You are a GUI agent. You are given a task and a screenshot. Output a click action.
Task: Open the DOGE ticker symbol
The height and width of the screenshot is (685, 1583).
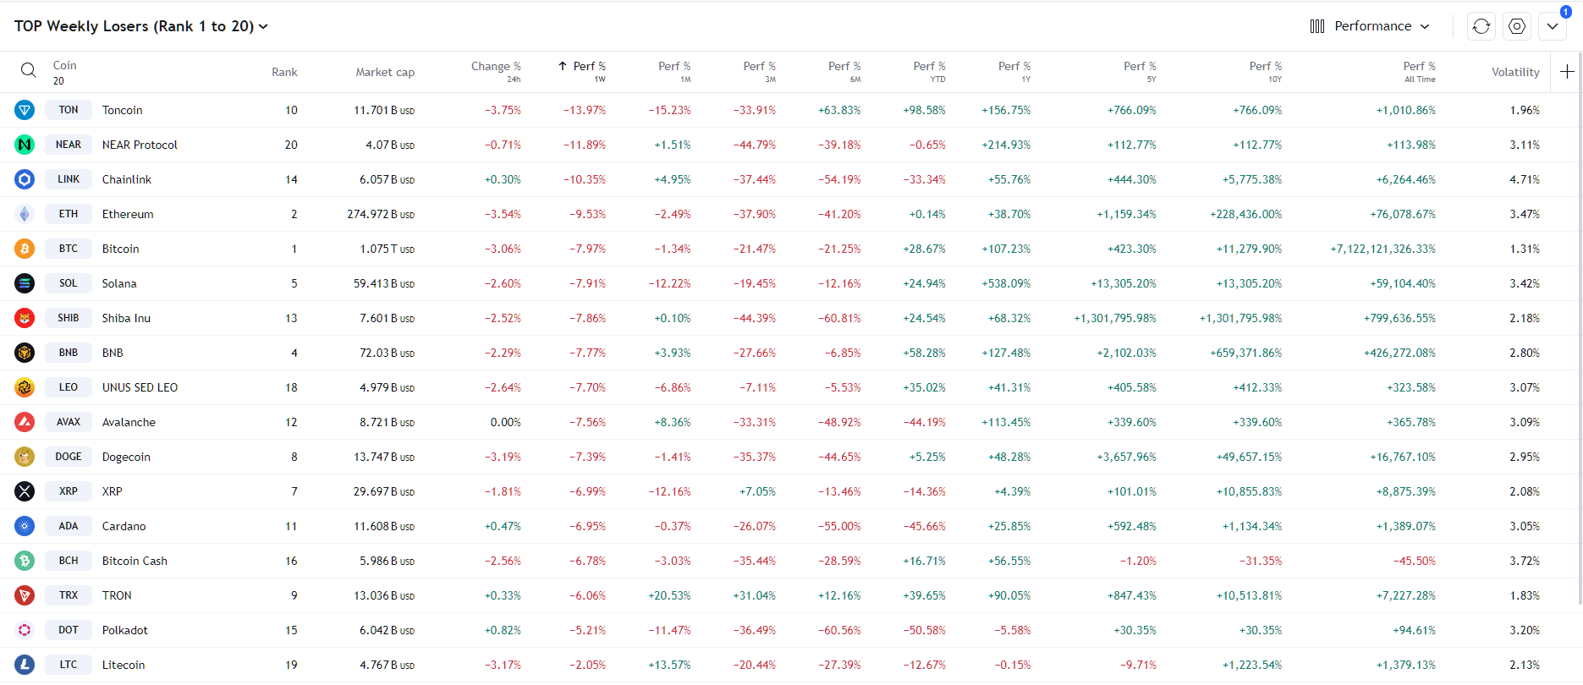(69, 457)
